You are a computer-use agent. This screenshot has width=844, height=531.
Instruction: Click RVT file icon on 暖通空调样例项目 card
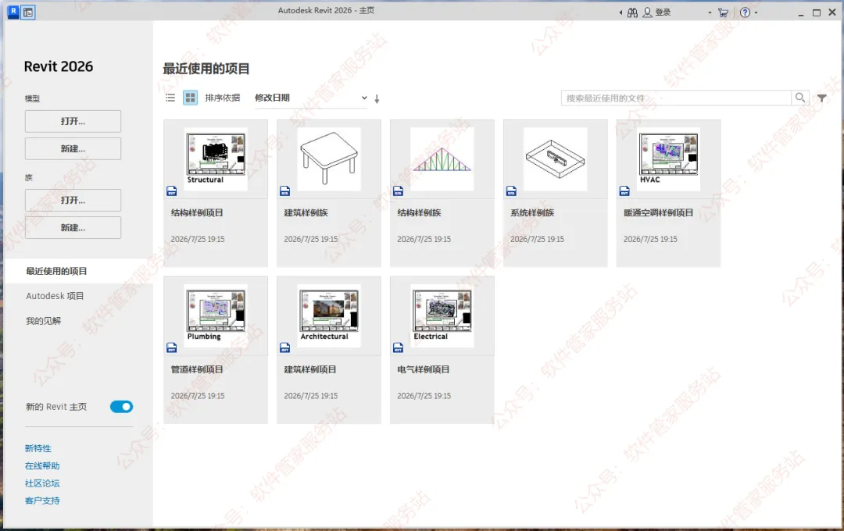pos(624,191)
